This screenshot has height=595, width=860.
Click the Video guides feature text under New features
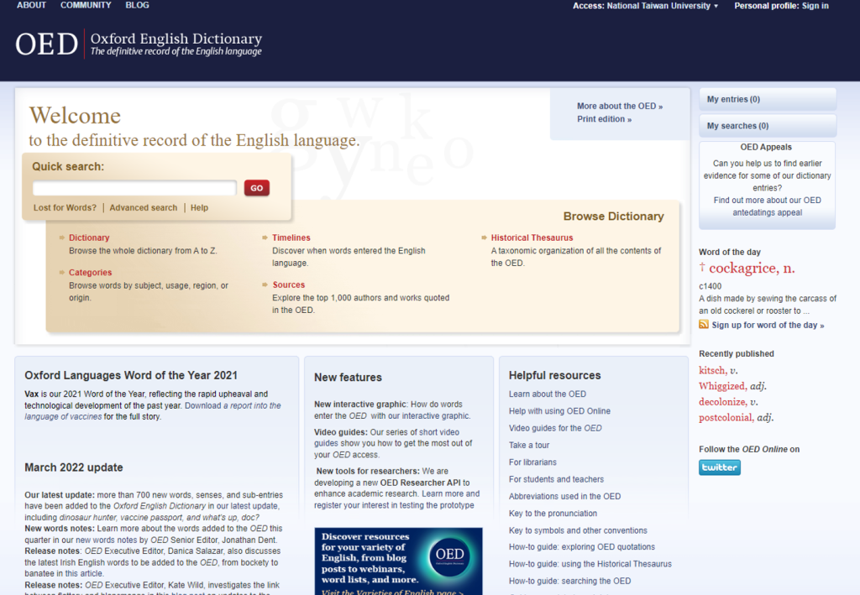pos(393,443)
